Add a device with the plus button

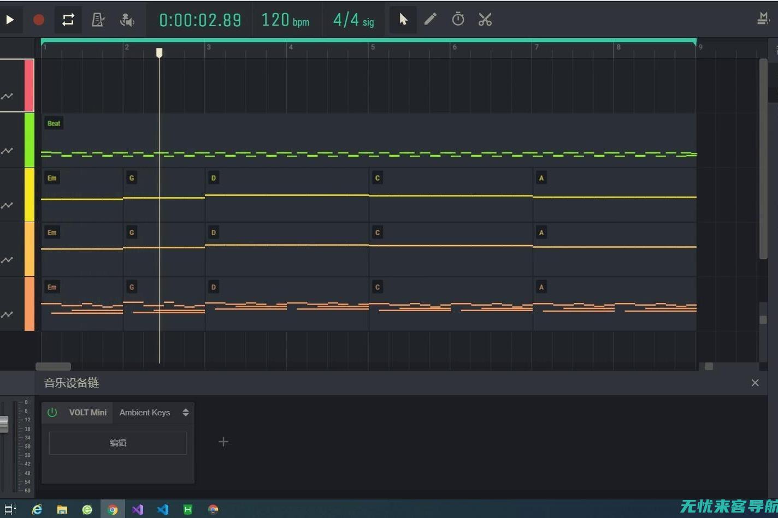pos(223,442)
